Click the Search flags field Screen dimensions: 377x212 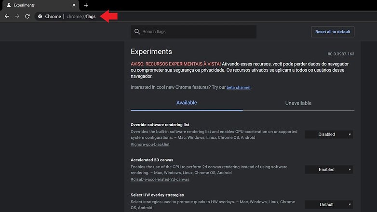(193, 32)
